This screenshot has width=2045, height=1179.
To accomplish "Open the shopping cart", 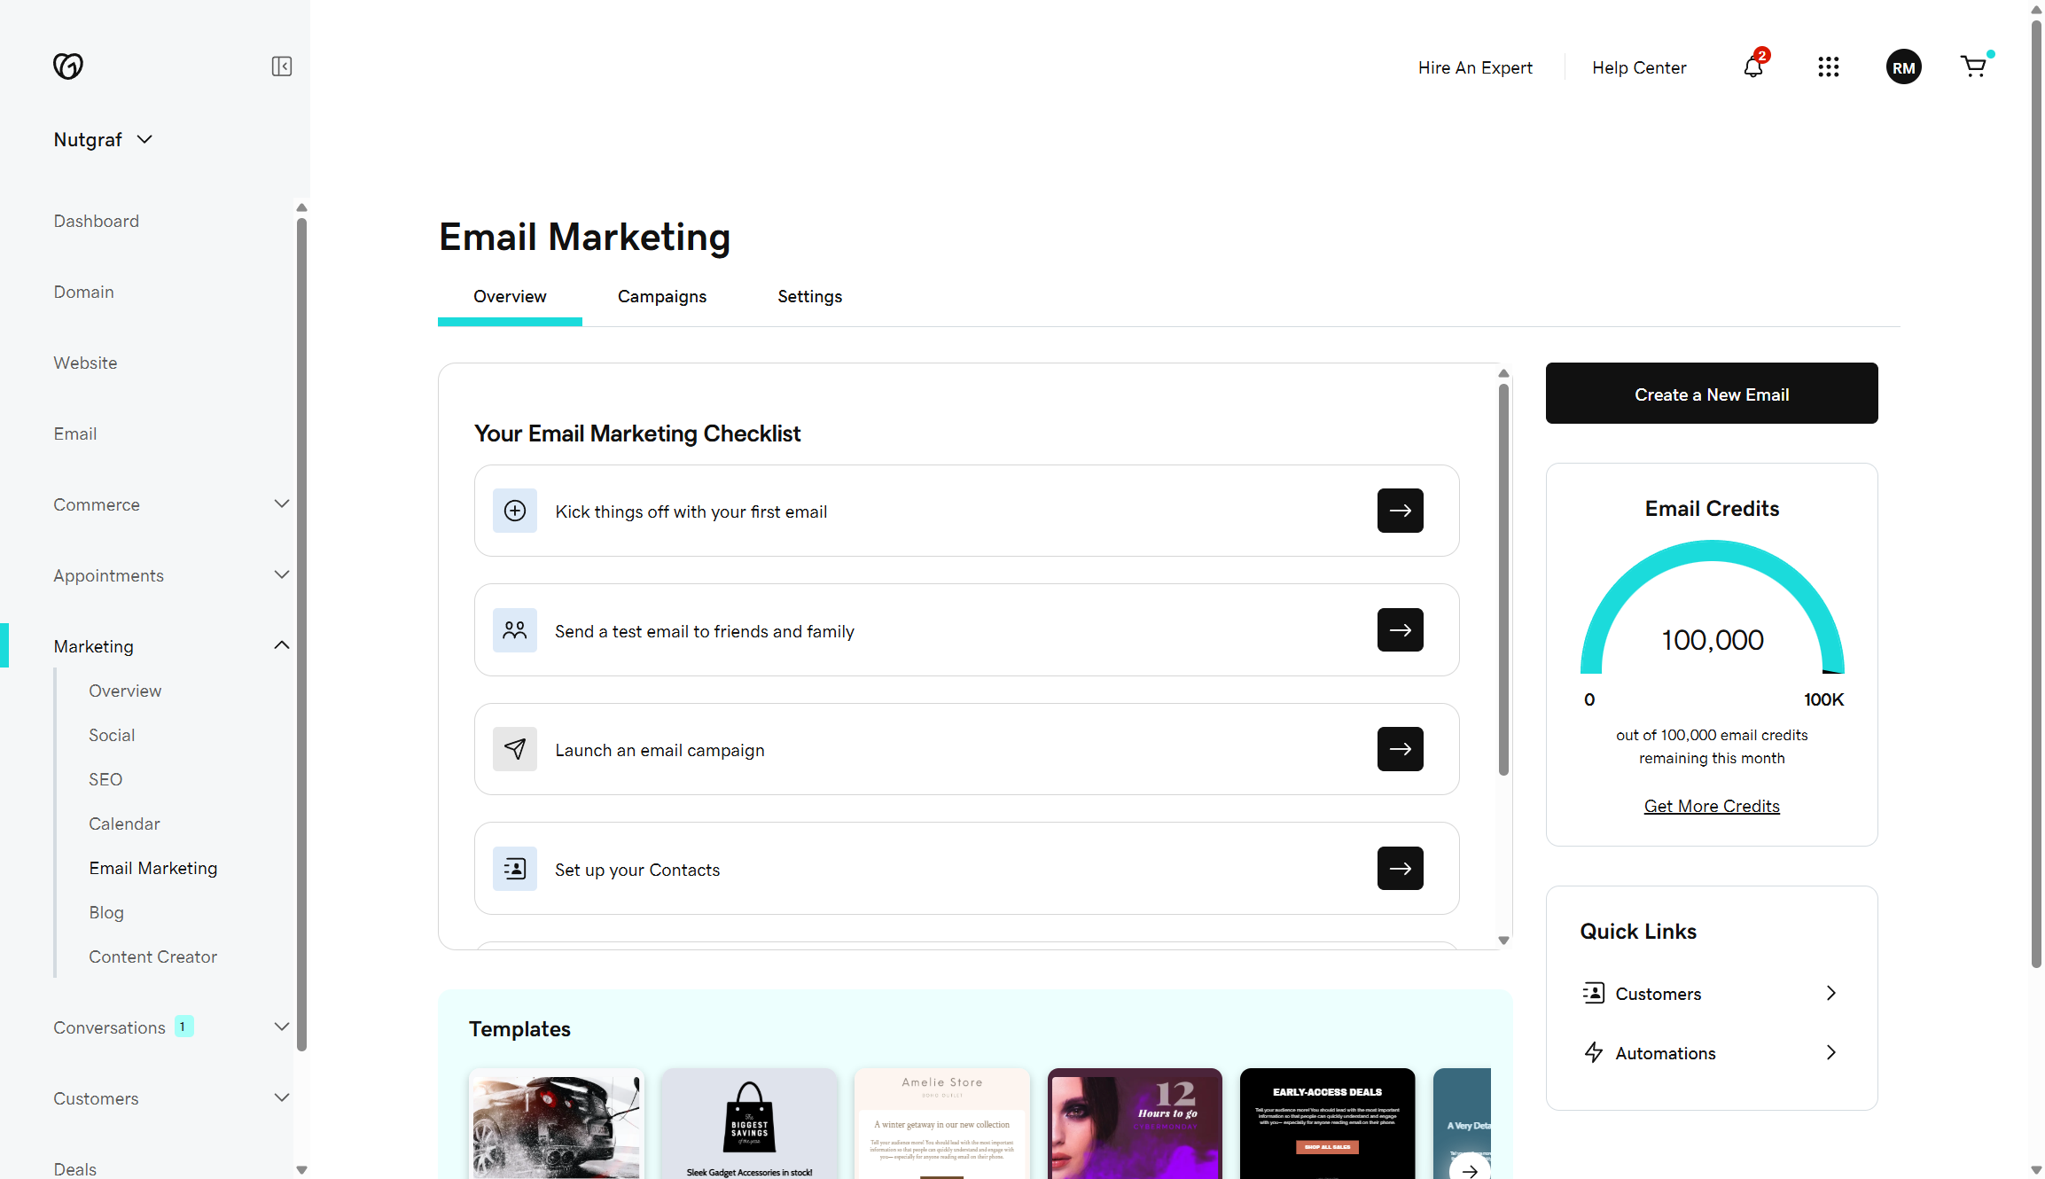I will pyautogui.click(x=1974, y=66).
